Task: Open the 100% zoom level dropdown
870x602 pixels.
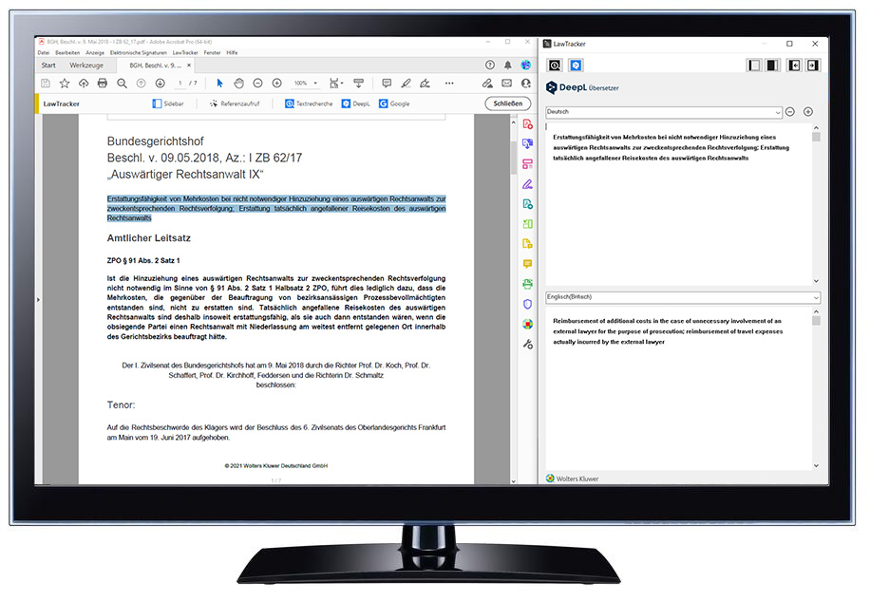Action: (314, 84)
